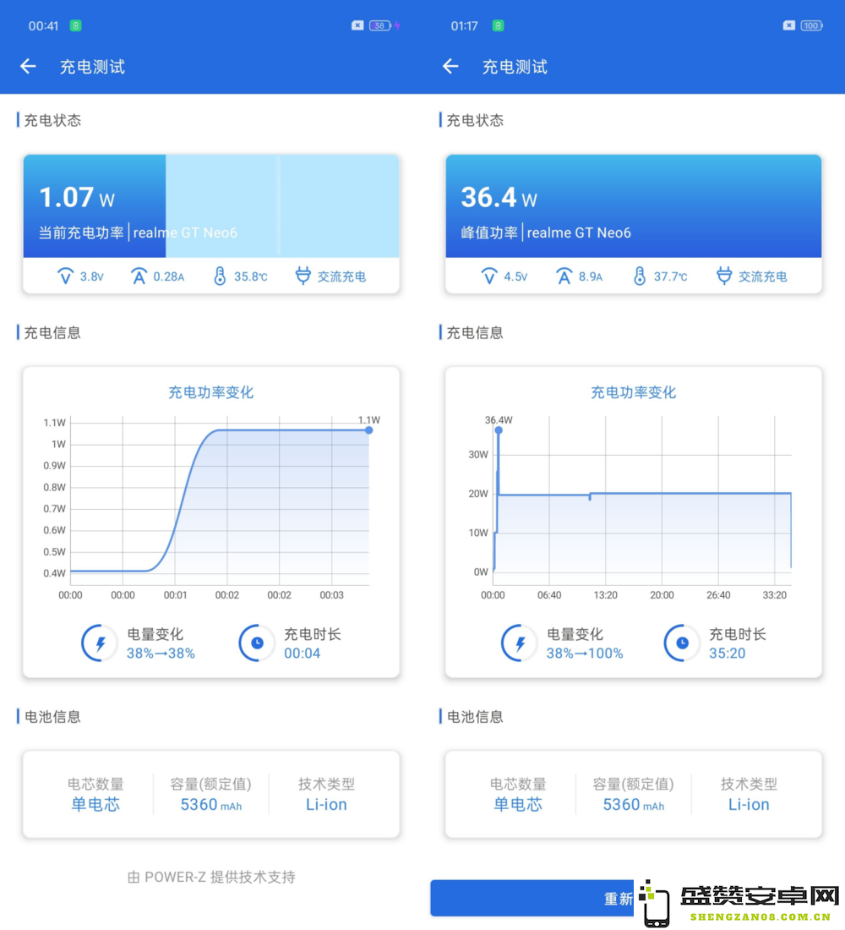Click Li-ion battery type on the 01:17 screen

point(749,804)
